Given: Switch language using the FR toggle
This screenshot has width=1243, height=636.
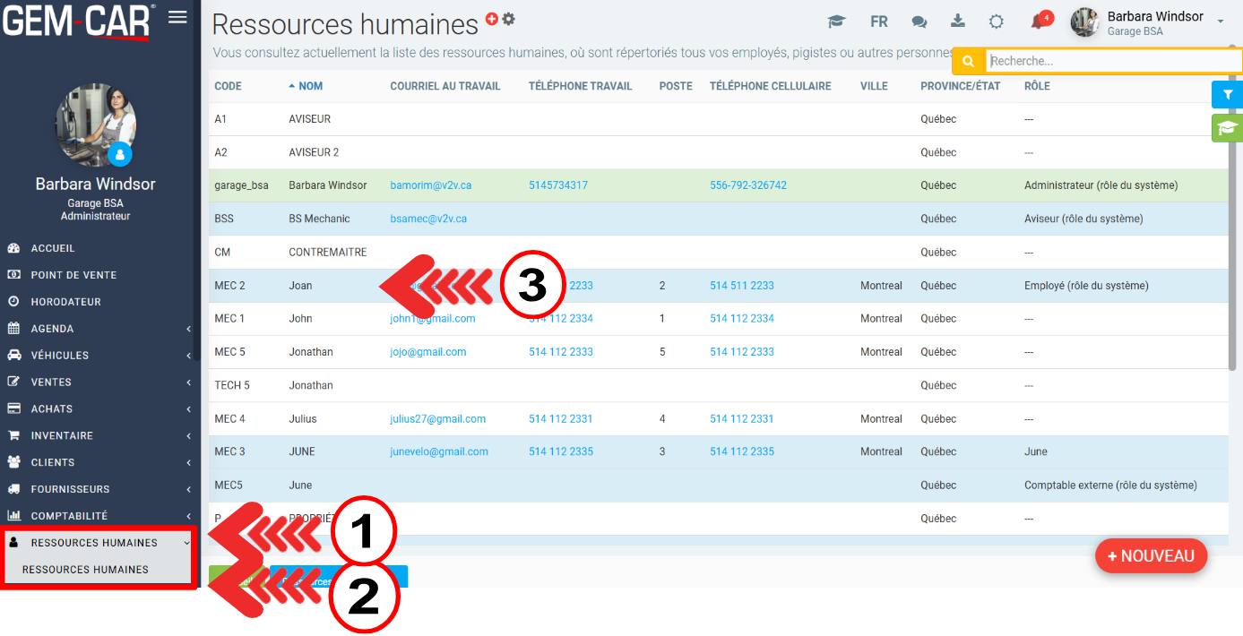Looking at the screenshot, I should coord(878,21).
